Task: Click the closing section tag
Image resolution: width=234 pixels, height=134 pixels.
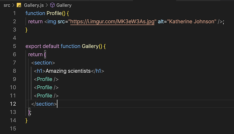Action: coord(44,104)
